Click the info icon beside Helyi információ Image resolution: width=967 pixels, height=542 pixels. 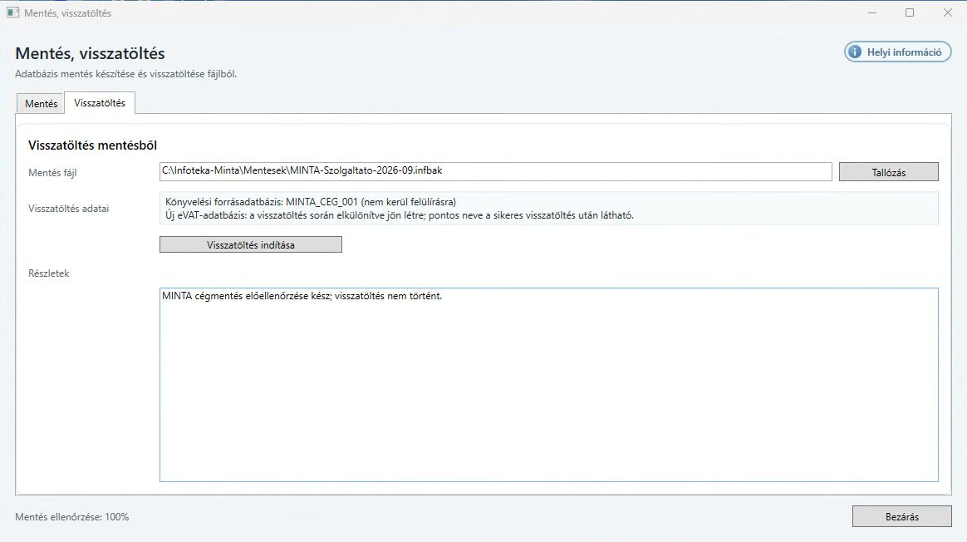pyautogui.click(x=854, y=52)
